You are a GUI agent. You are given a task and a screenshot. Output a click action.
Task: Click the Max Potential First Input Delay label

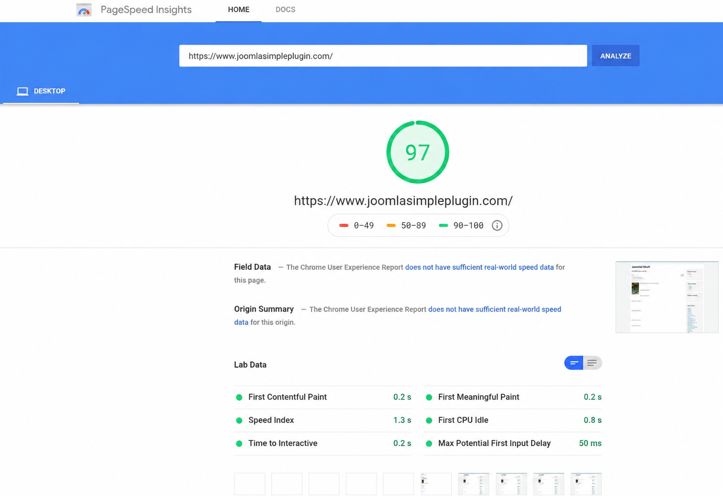pos(494,443)
